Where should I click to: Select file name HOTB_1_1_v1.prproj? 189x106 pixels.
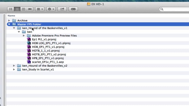point(46,51)
